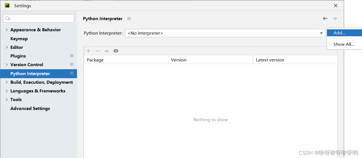The width and height of the screenshot is (362, 158).
Task: Go back with the left arrow
Action: (325, 18)
